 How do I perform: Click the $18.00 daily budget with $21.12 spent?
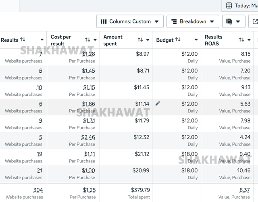[x=189, y=154]
